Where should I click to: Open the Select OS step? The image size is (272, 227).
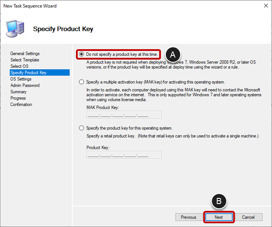19,66
